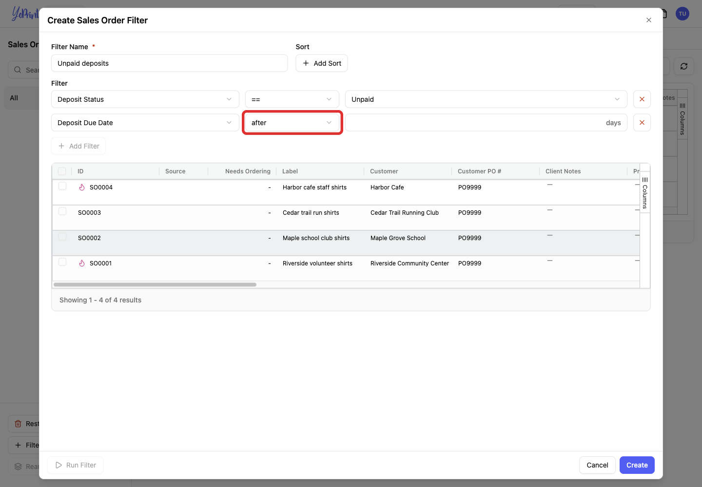This screenshot has height=487, width=702.
Task: Click the flame icon beside SO00001
Action: [x=82, y=263]
